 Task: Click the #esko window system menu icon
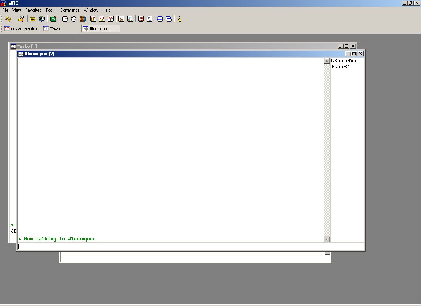click(x=13, y=46)
